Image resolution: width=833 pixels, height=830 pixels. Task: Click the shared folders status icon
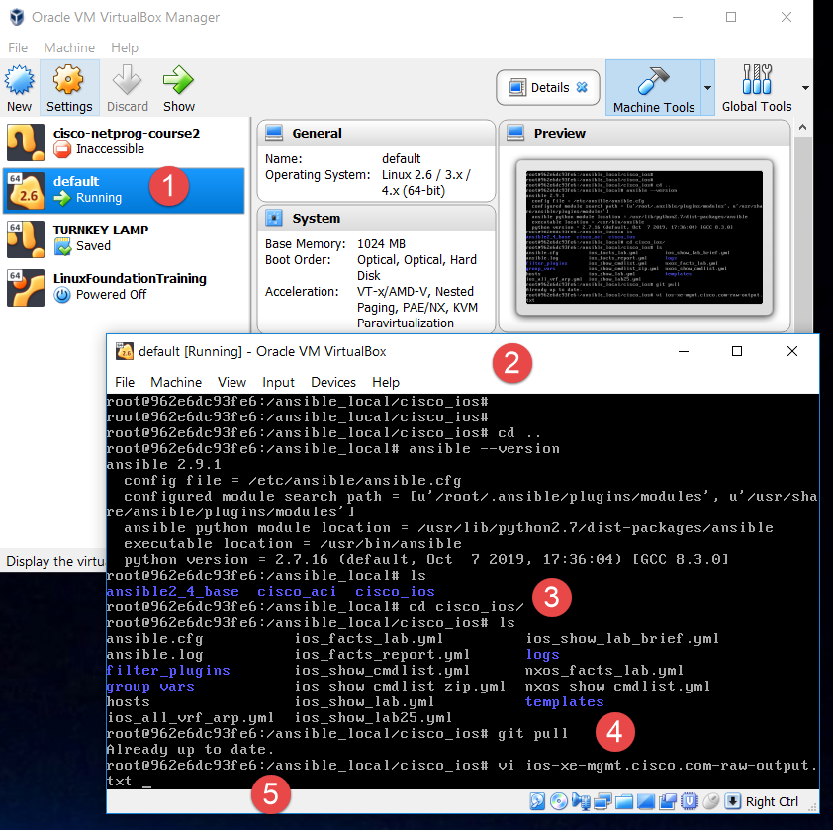click(x=624, y=802)
